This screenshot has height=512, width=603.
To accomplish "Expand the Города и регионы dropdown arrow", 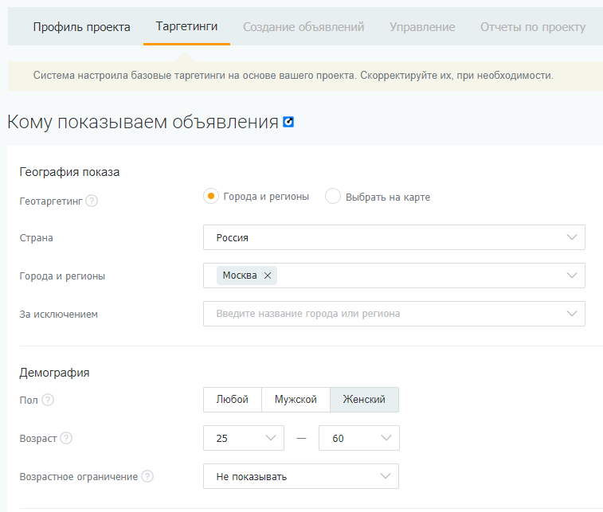I will (572, 276).
